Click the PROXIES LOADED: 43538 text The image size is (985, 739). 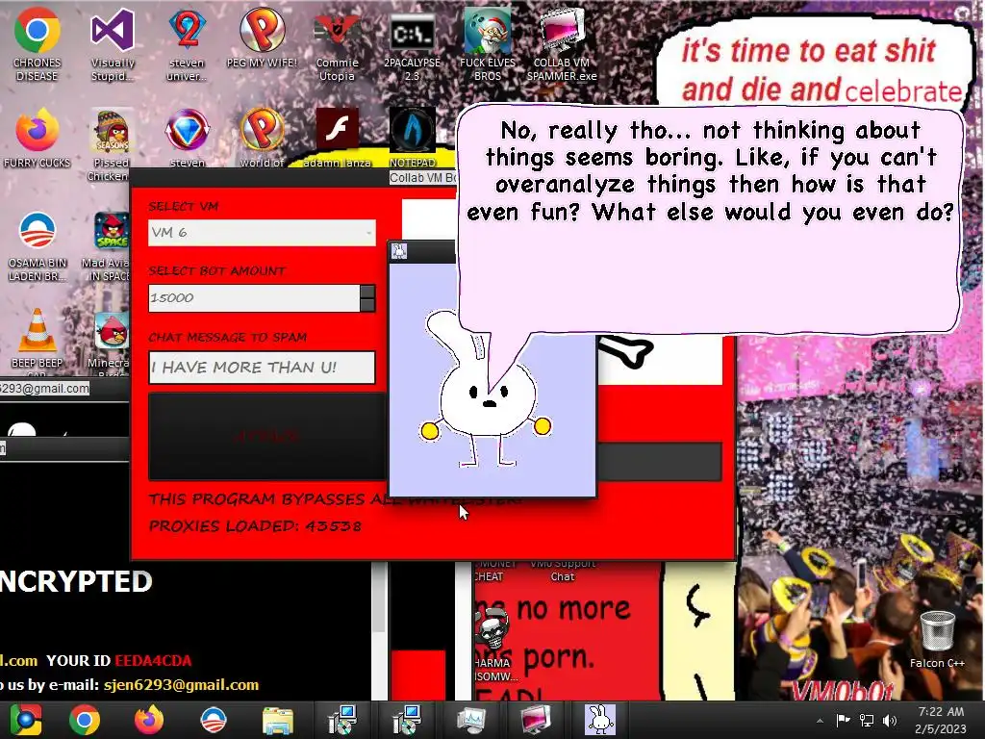point(255,526)
